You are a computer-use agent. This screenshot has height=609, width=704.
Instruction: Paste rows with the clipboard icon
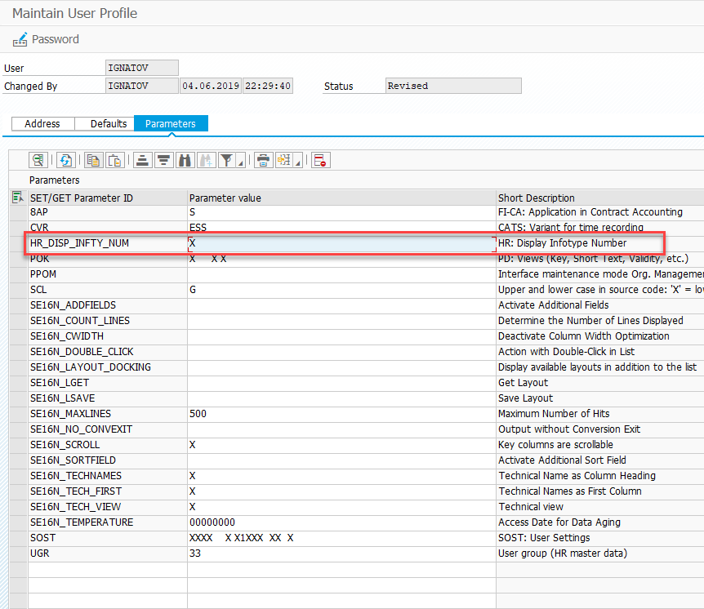tap(115, 160)
